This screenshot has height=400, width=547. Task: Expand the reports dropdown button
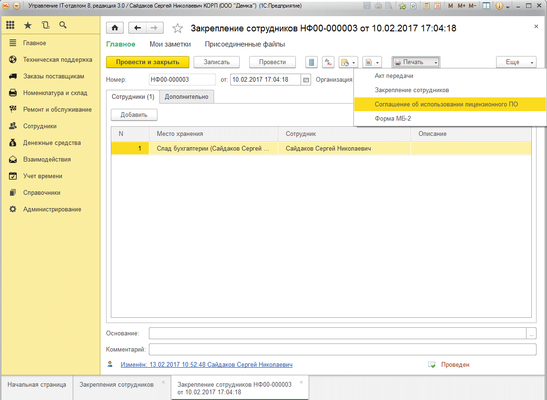372,62
